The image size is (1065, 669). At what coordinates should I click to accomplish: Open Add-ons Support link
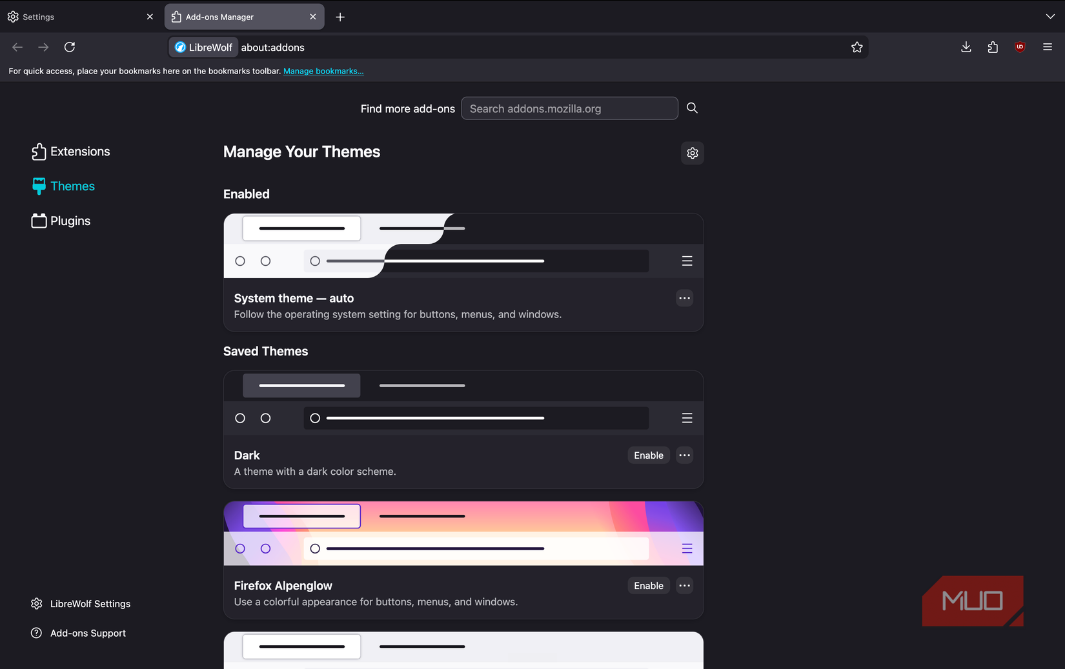(78, 634)
